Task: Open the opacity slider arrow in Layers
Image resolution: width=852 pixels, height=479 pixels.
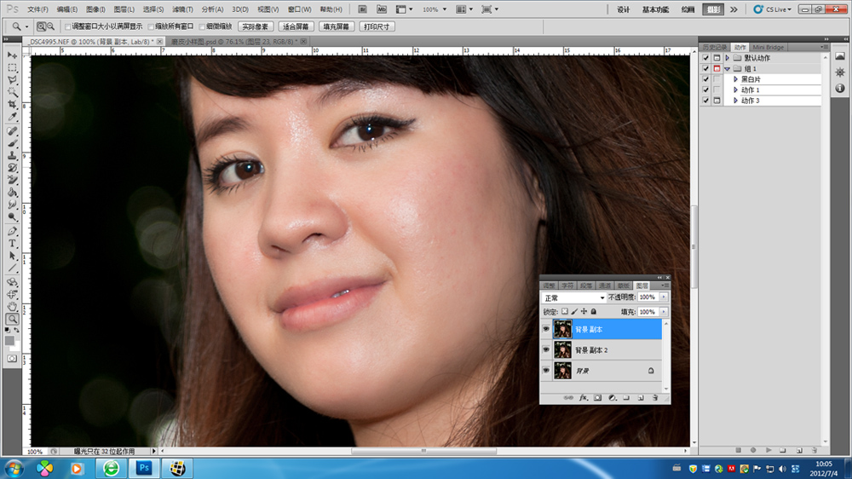Action: [x=664, y=297]
